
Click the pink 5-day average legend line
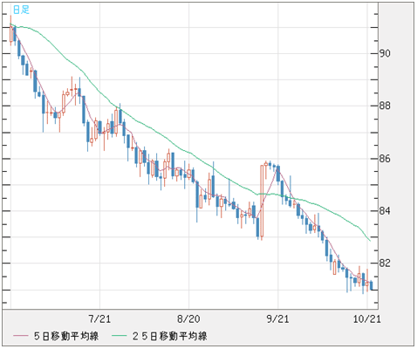pos(21,336)
